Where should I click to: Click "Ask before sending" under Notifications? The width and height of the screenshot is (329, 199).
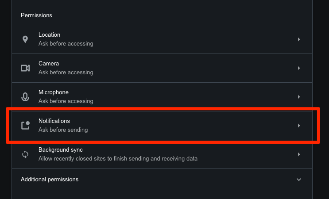click(x=63, y=130)
